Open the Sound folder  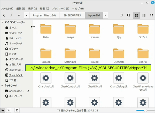(94, 56)
